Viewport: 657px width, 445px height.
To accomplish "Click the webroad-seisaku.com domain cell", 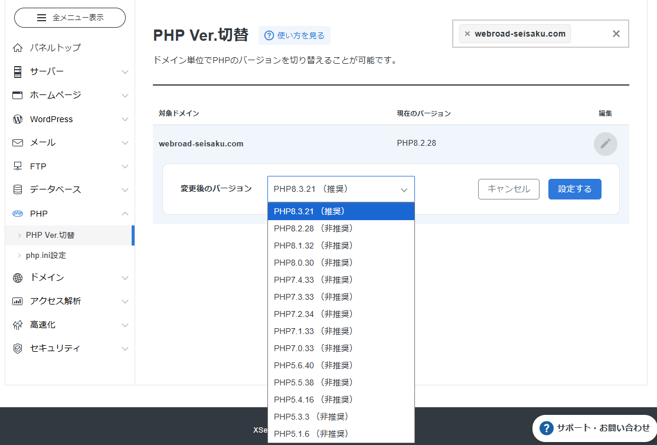I will [201, 144].
